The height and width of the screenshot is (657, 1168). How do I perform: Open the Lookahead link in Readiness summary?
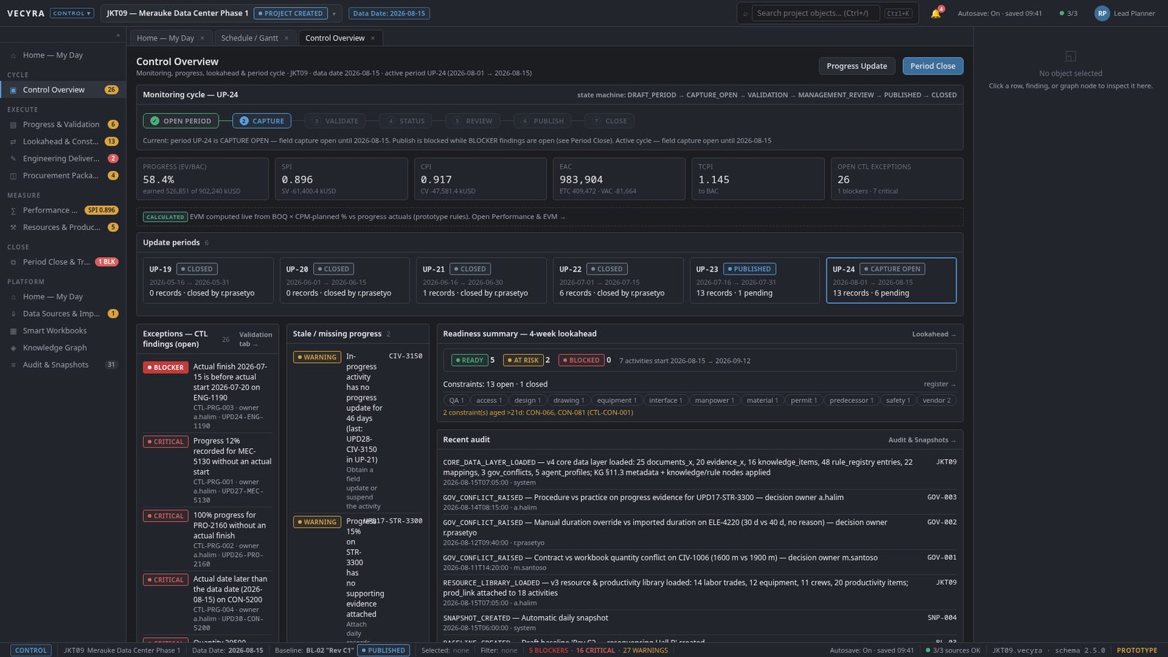click(x=934, y=334)
